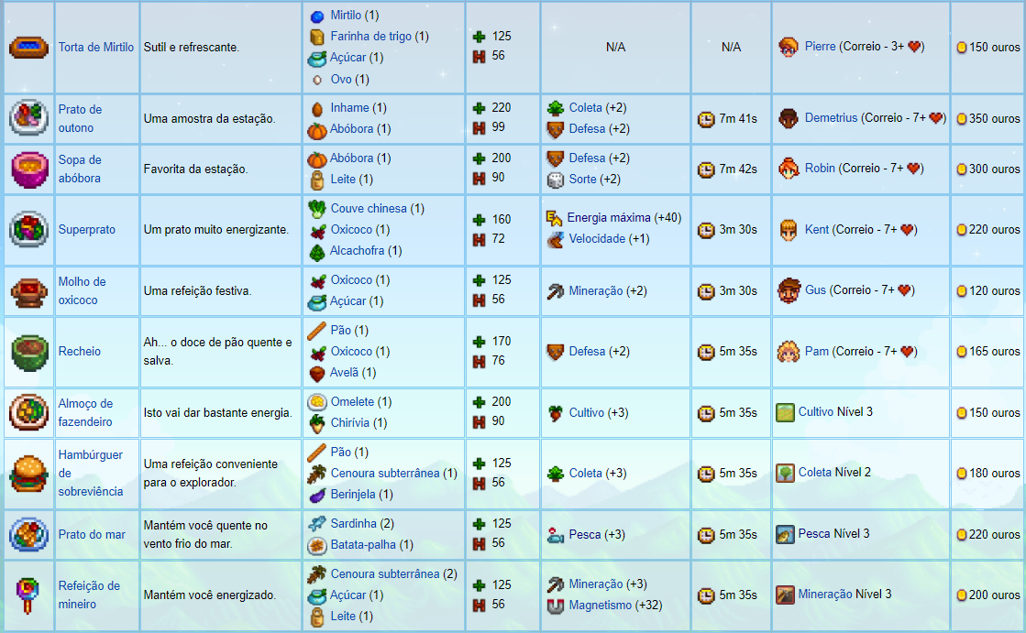Click the Prato de outono dish image

(28, 118)
